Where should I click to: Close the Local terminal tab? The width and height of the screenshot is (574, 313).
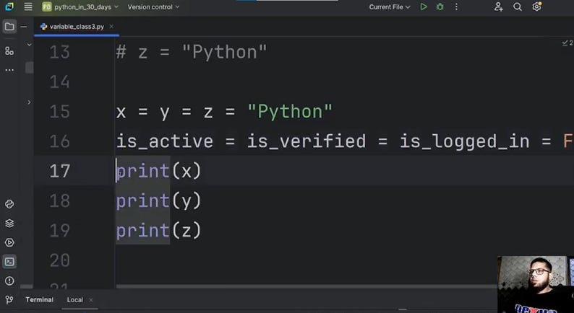(x=91, y=300)
